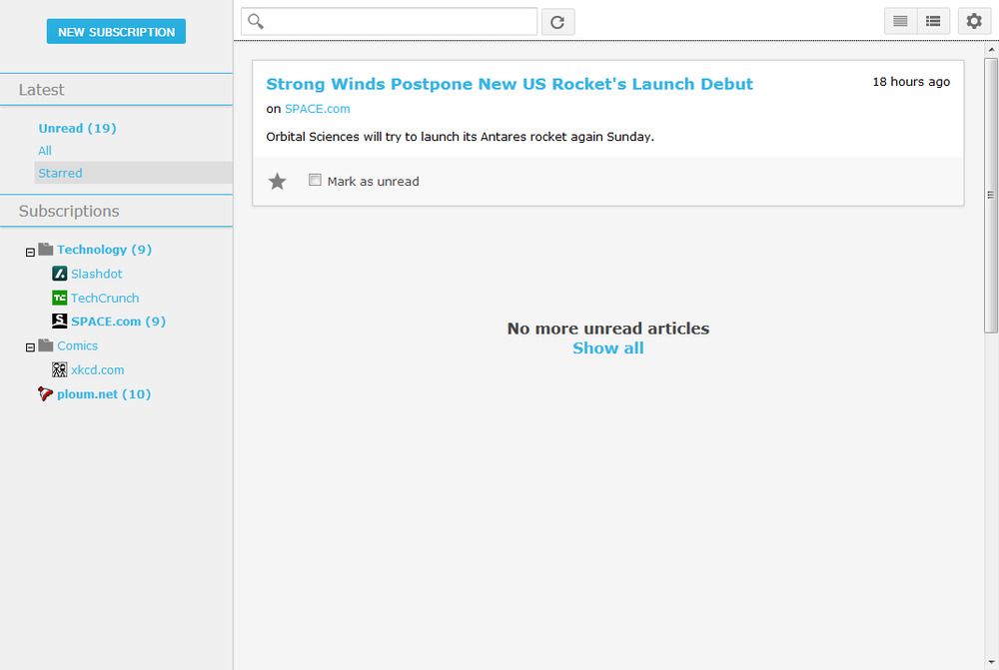Open xkcd.com subscription
Screen dimensions: 999x670
(98, 370)
